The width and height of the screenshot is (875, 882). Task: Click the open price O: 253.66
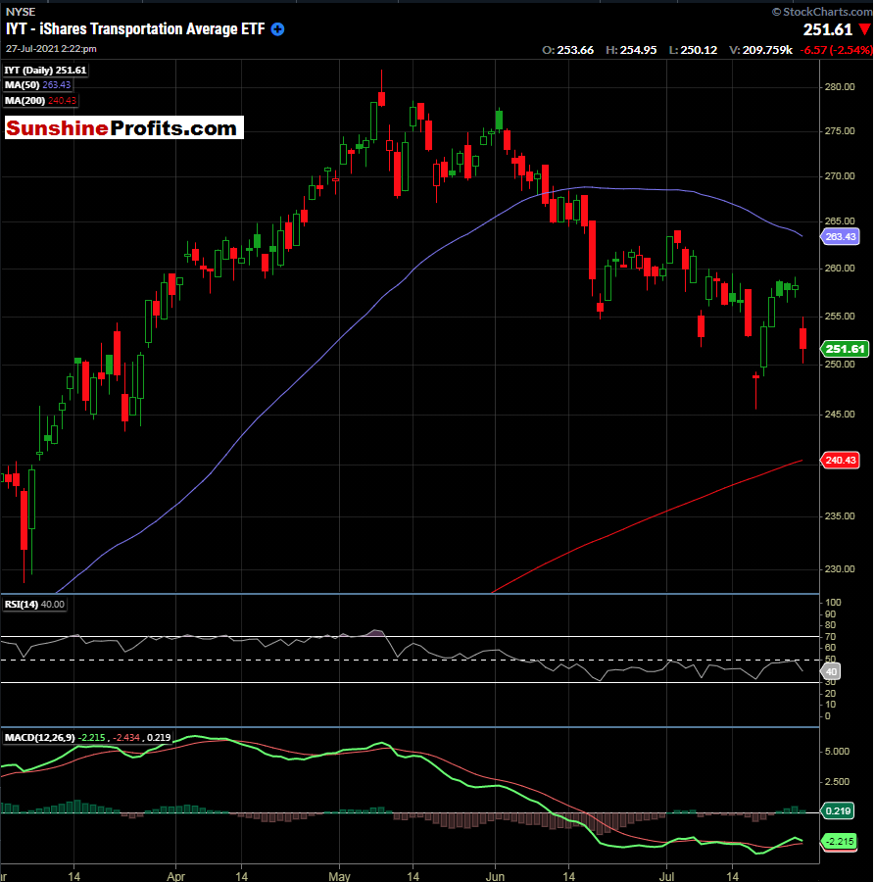[567, 50]
